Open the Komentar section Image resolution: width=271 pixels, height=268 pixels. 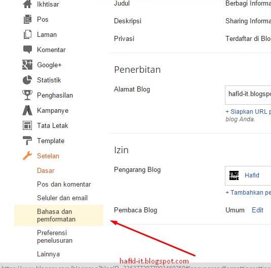(51, 50)
